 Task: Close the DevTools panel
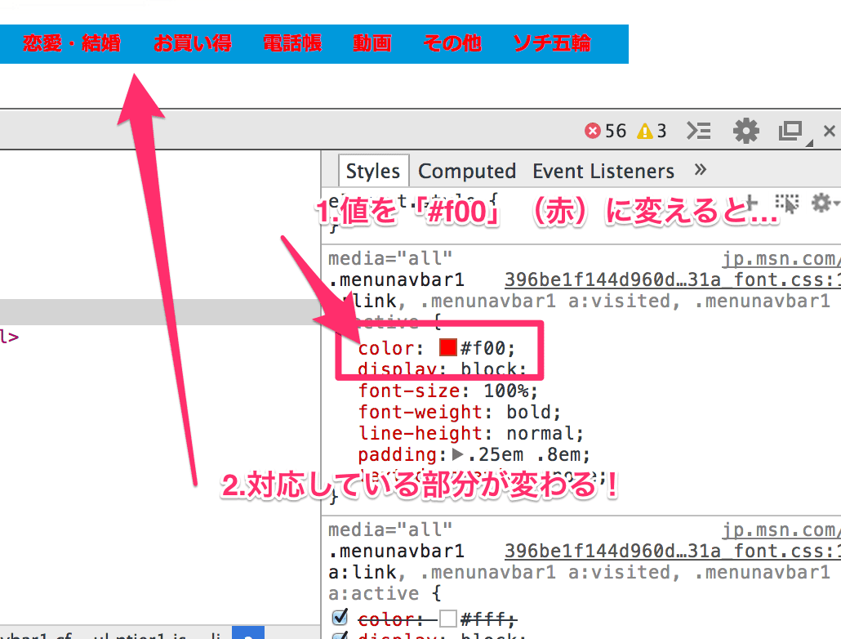click(x=830, y=131)
